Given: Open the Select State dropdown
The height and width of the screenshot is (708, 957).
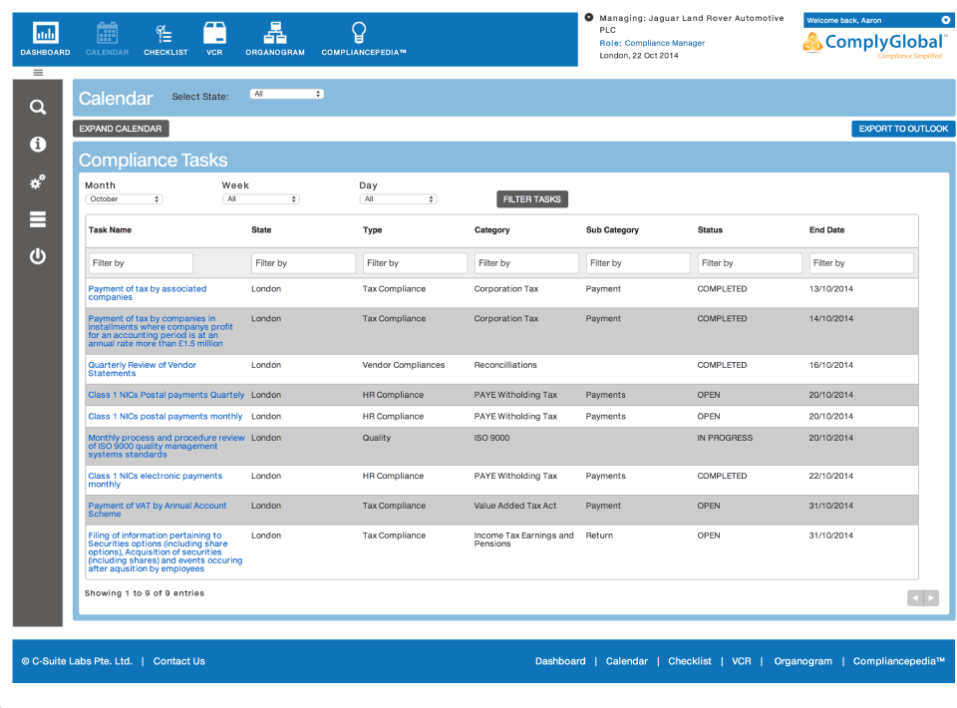Looking at the screenshot, I should (285, 94).
